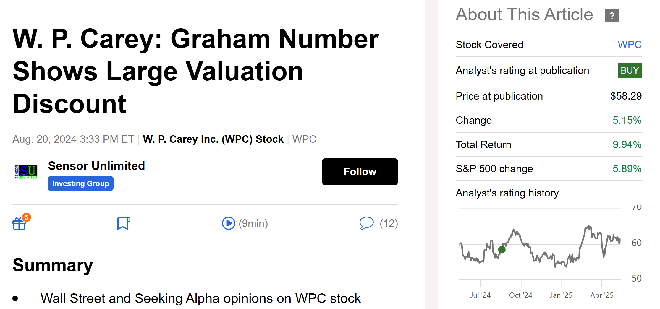
Task: Click the green rating dot on chart
Action: click(502, 250)
